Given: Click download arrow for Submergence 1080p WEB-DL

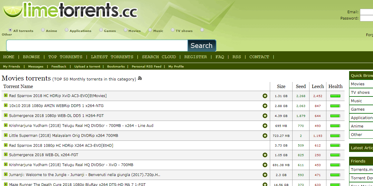Looking at the screenshot, I should [x=5, y=115].
